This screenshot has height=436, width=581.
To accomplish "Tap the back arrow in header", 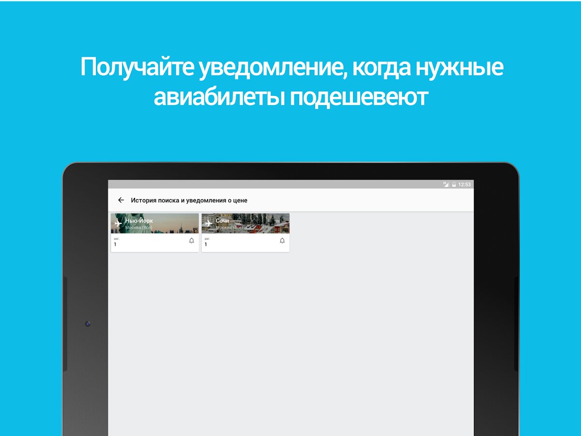I will pos(121,200).
